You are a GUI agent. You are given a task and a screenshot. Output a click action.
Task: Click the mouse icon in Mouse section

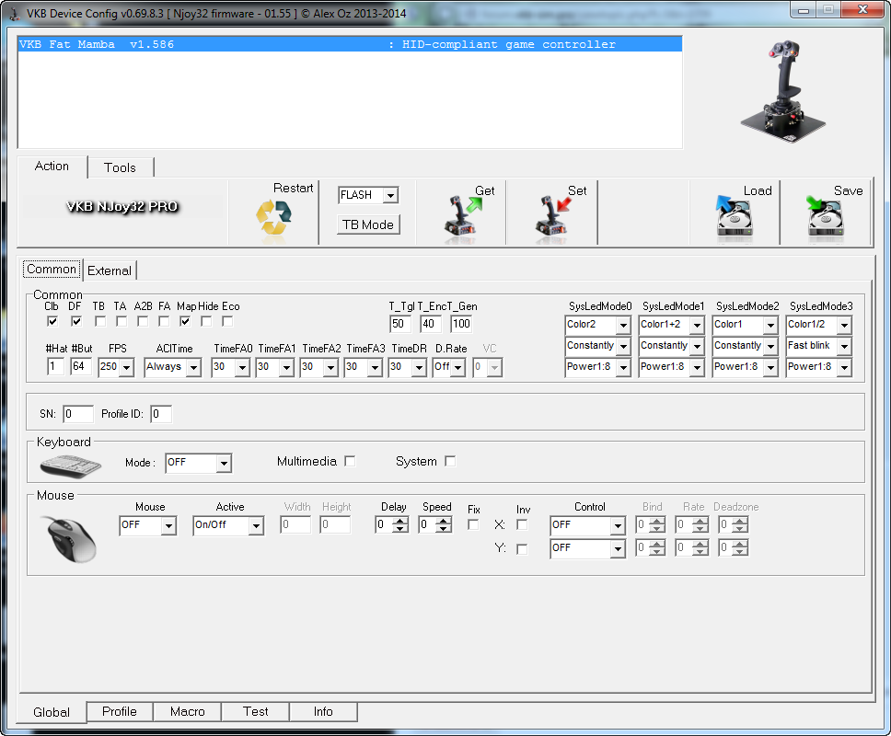tap(70, 539)
